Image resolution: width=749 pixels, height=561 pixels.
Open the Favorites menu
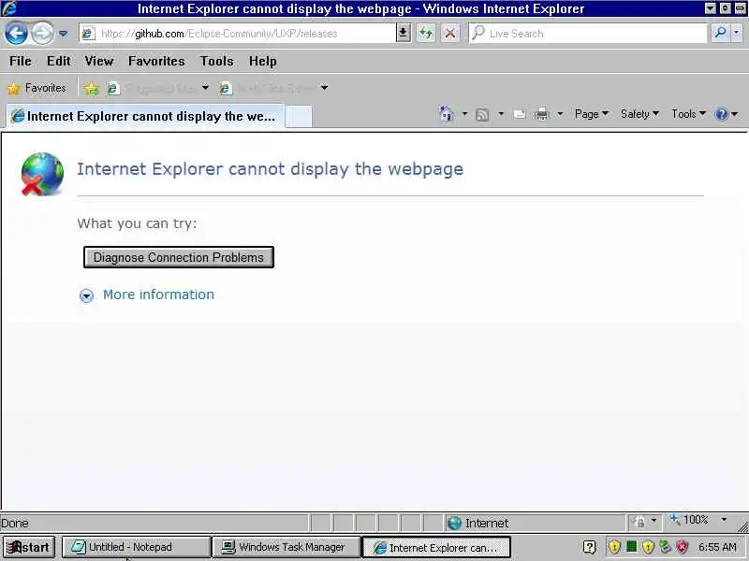coord(156,61)
